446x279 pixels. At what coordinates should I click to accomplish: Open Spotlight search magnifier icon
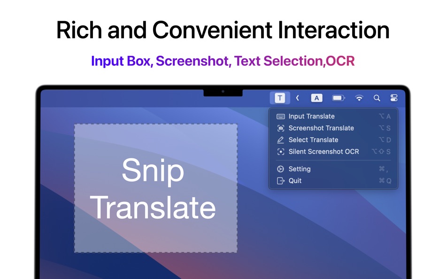coord(377,98)
